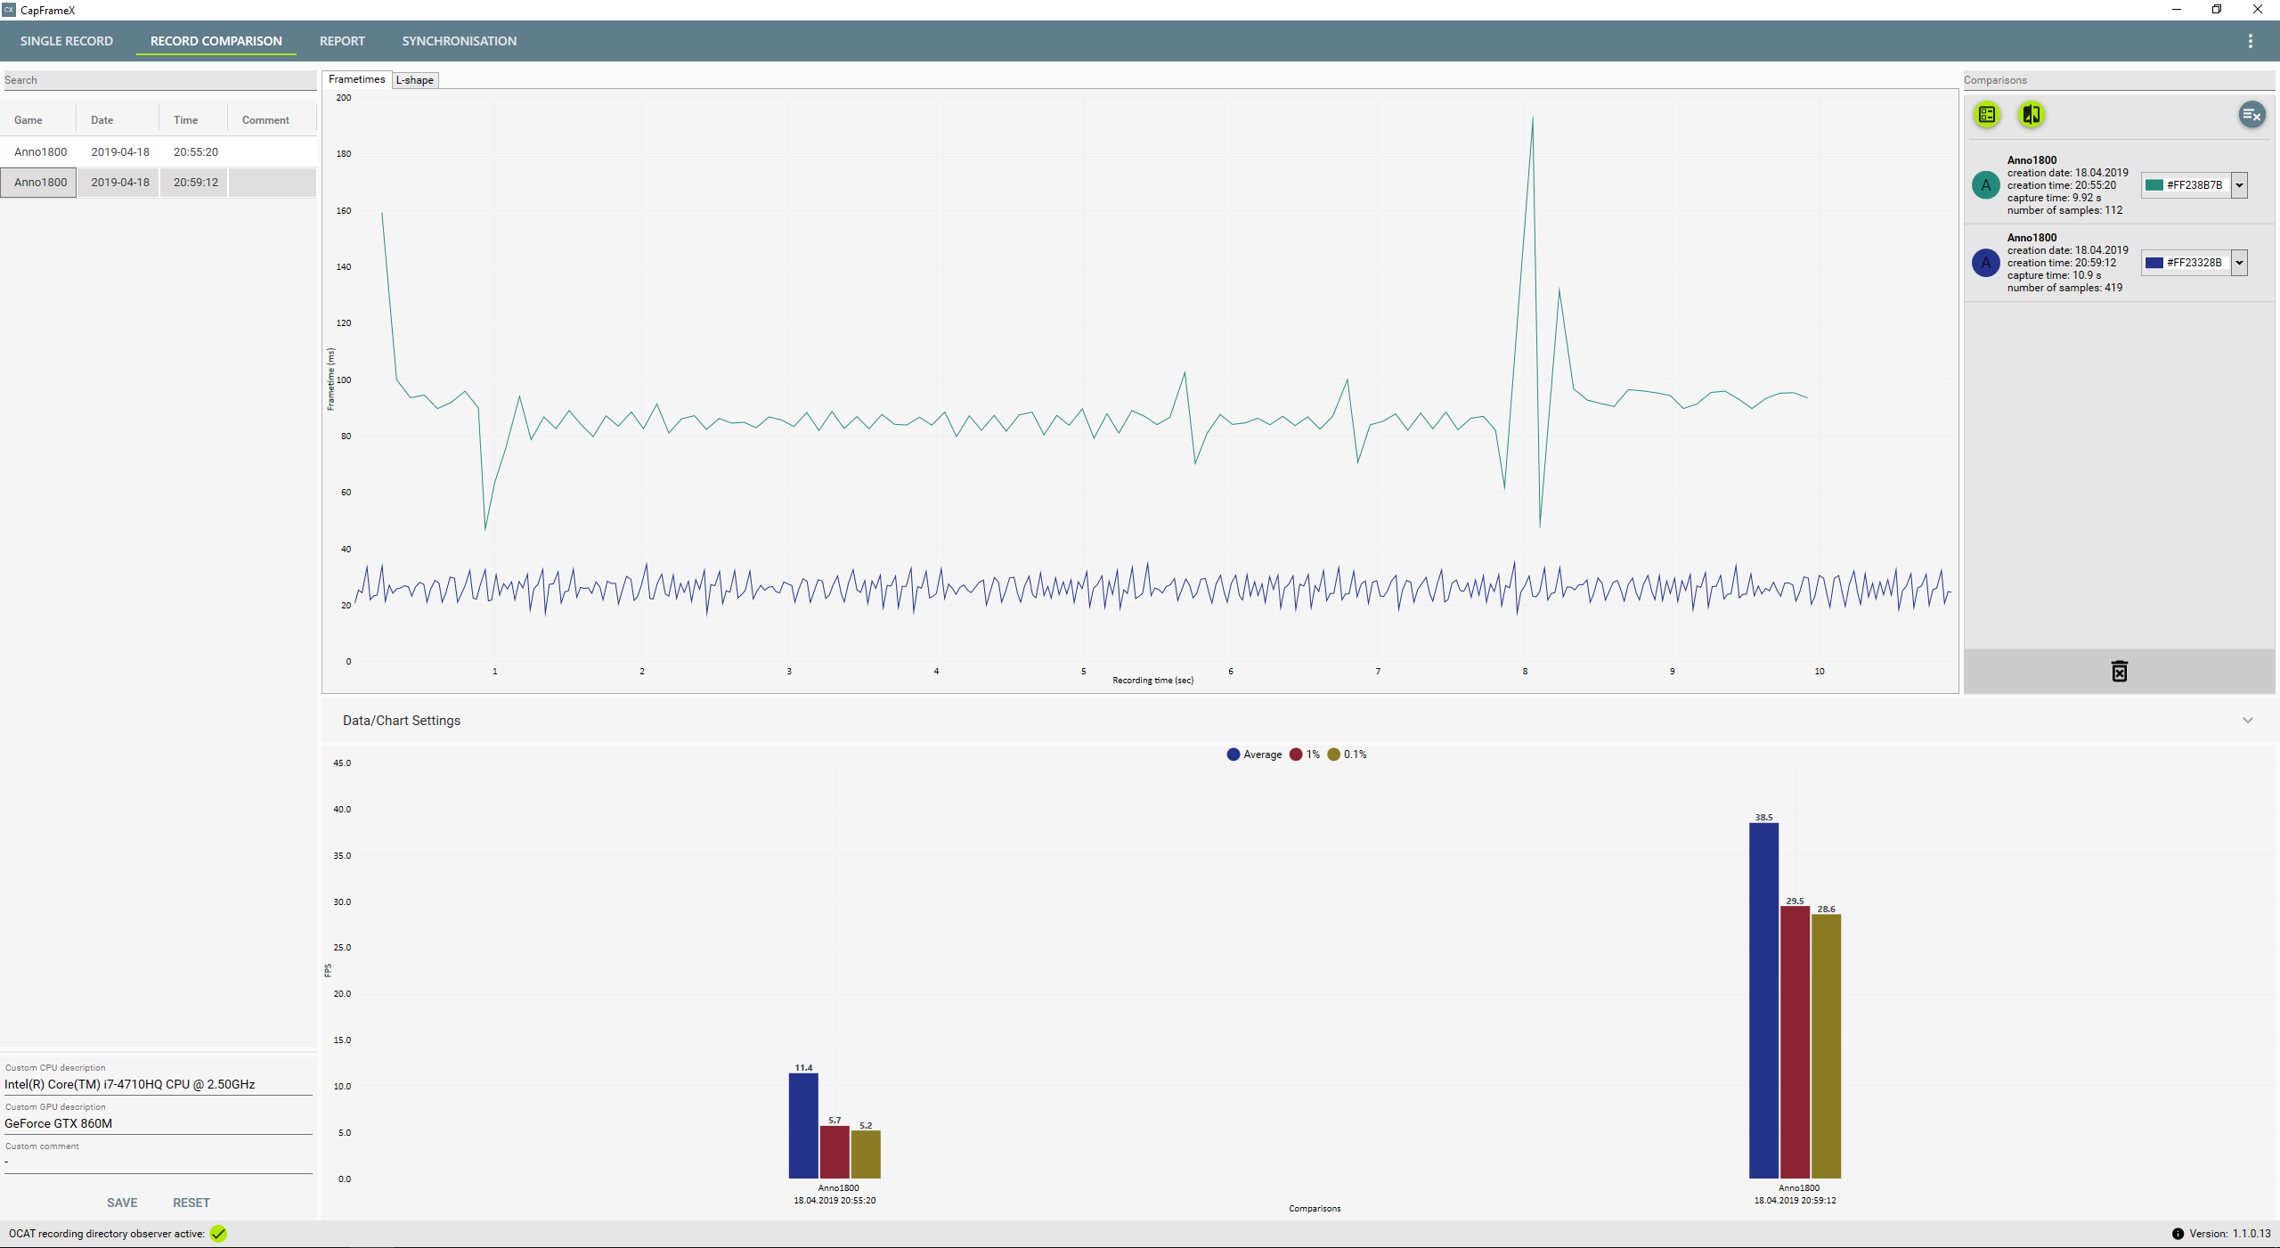Expand the Data/Chart Settings panel
The width and height of the screenshot is (2280, 1248).
pos(2247,721)
